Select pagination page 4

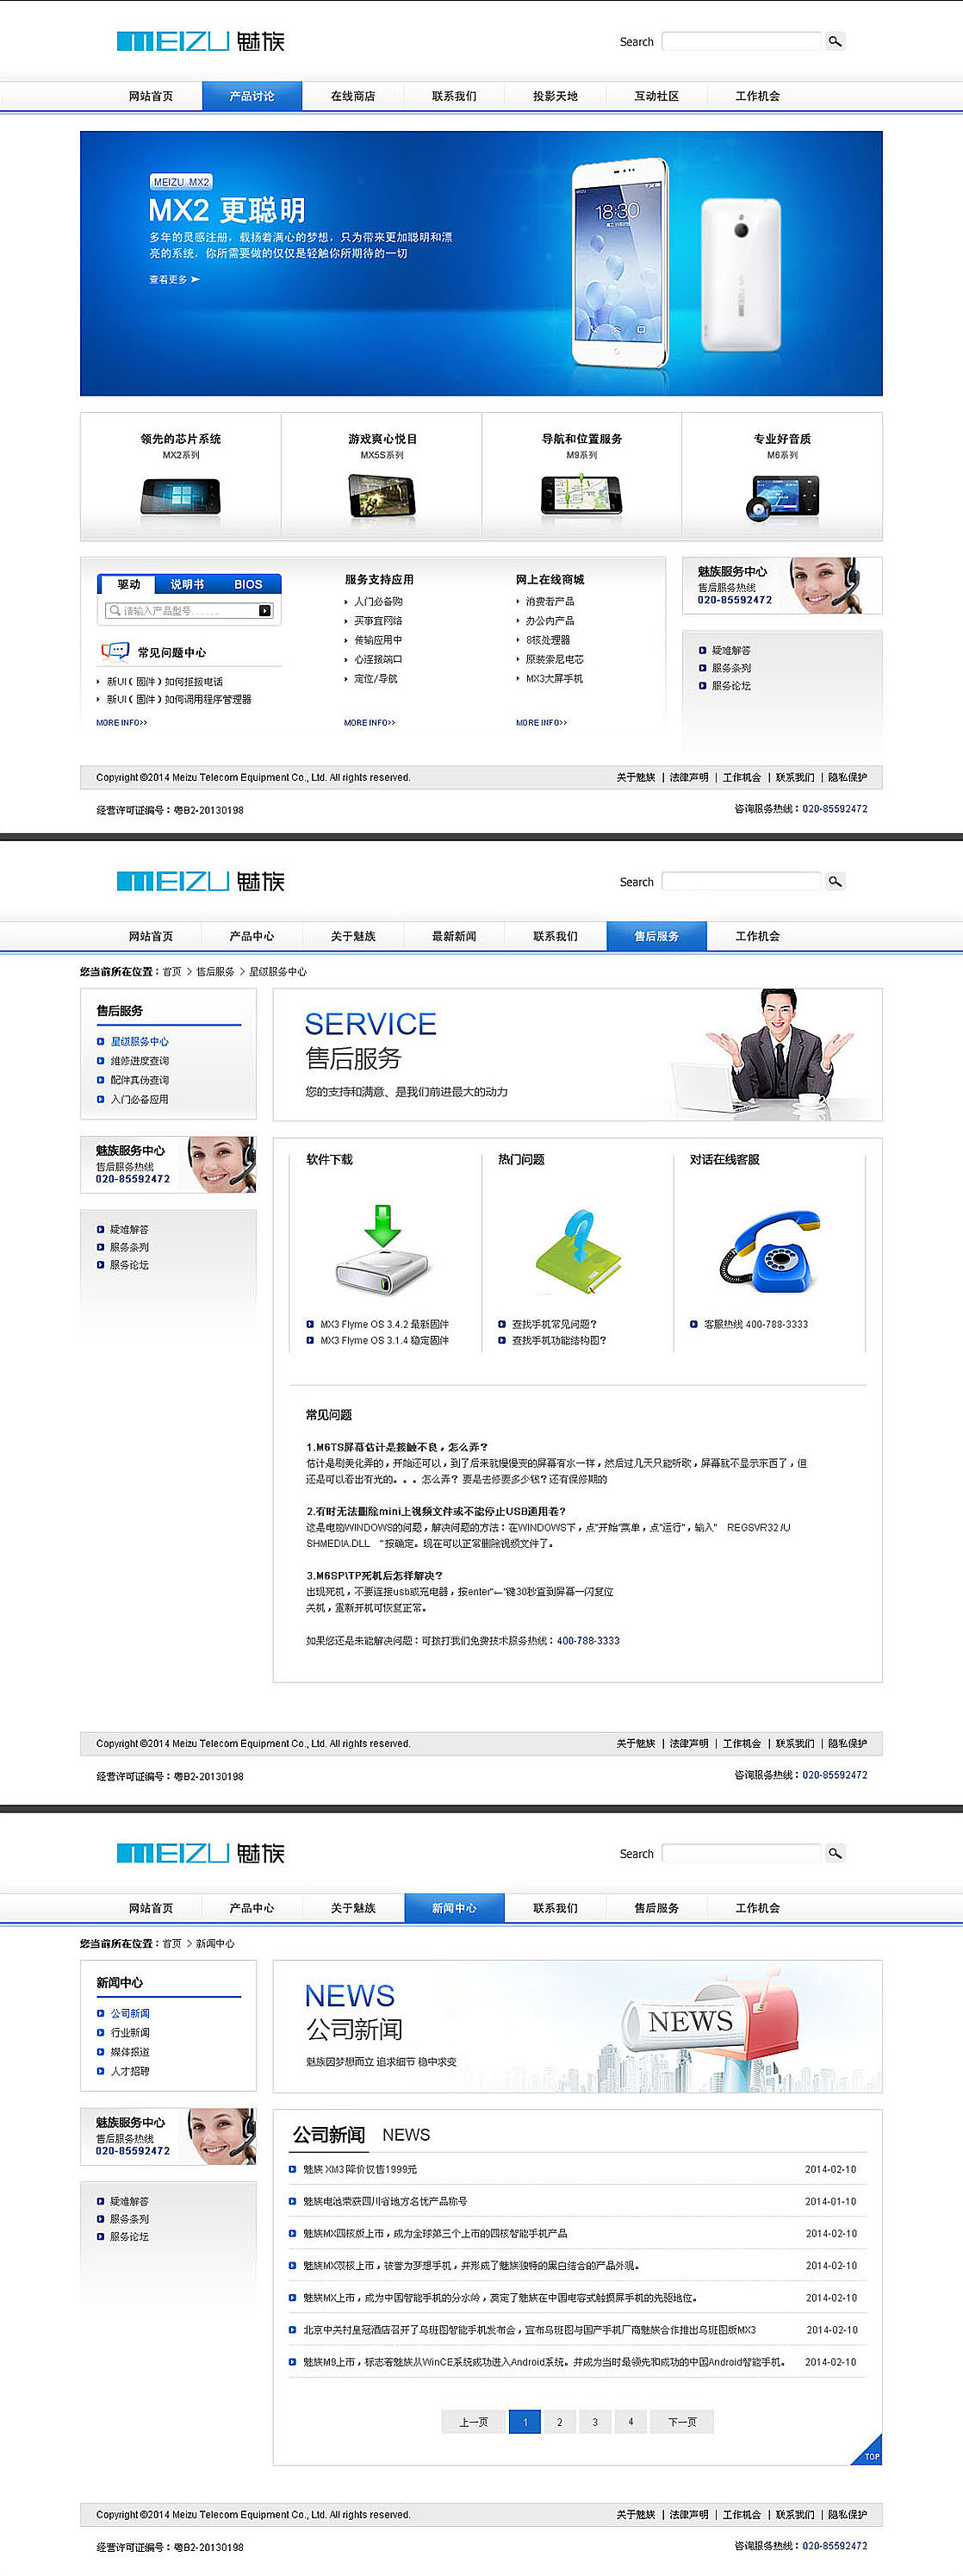pyautogui.click(x=631, y=2422)
